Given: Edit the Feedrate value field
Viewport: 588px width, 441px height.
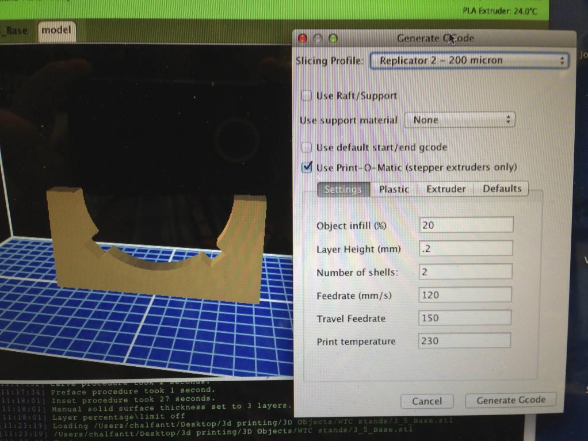Looking at the screenshot, I should (x=465, y=295).
